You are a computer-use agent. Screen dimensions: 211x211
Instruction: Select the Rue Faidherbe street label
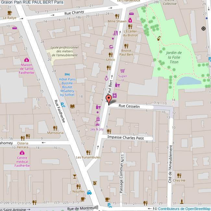pyautogui.click(x=60, y=111)
